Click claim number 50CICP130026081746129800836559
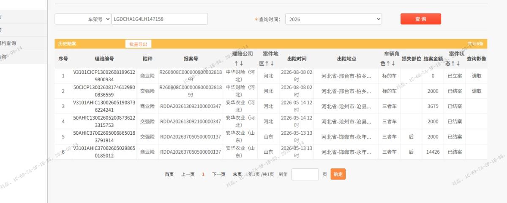Viewport: 507px width, 203px height. [104, 91]
